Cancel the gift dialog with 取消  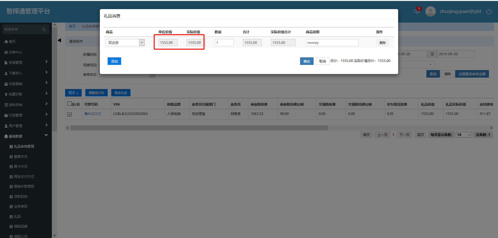323,61
